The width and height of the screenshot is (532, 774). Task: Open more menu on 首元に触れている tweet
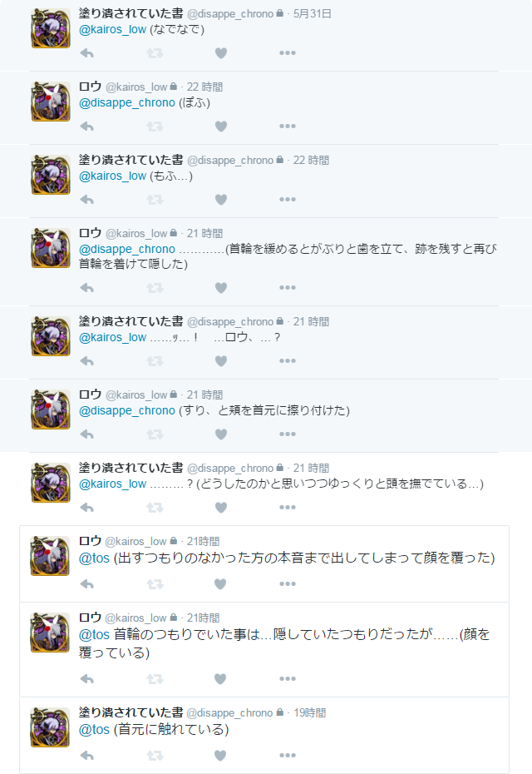(x=288, y=755)
